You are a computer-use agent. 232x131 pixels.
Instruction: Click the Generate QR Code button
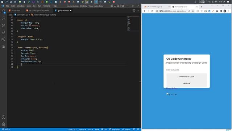(x=187, y=77)
